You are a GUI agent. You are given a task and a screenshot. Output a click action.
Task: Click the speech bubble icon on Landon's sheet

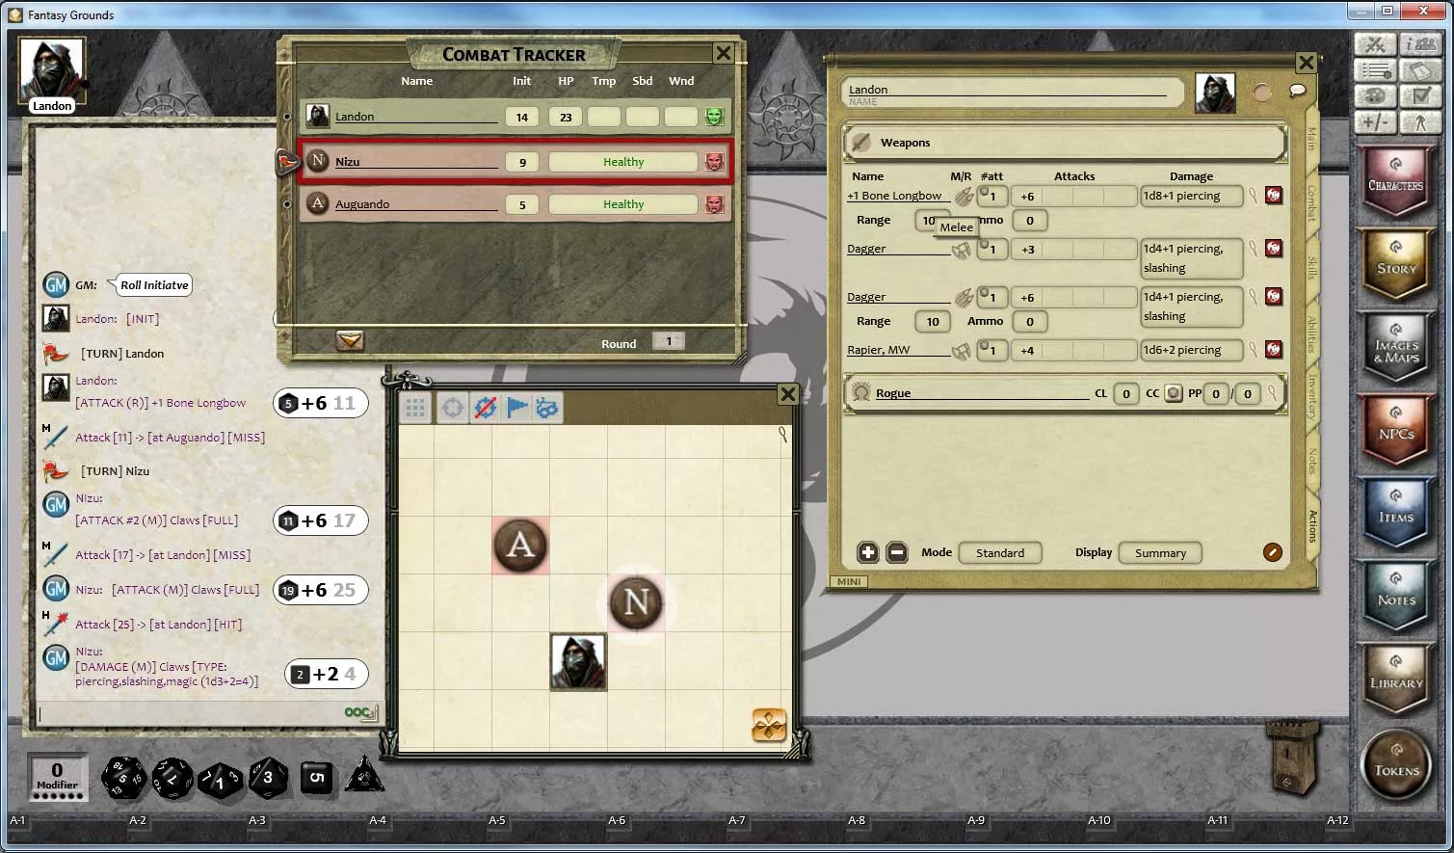point(1297,91)
